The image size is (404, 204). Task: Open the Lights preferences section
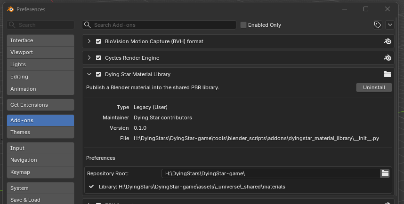pyautogui.click(x=40, y=64)
